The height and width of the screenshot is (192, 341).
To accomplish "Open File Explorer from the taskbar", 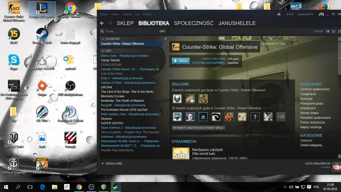I will pos(54,187).
